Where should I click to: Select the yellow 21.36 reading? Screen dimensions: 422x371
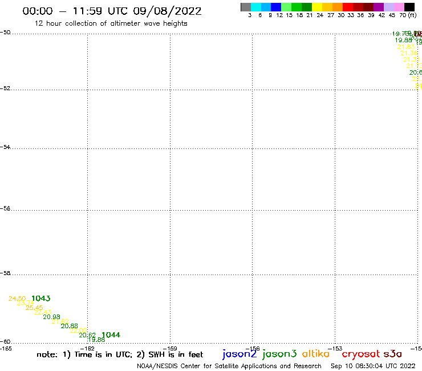tap(409, 53)
